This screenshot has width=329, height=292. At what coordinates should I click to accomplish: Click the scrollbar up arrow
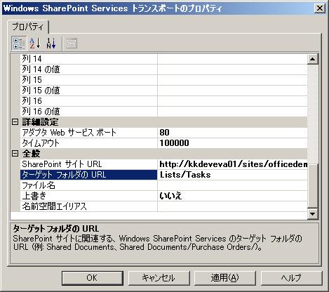point(313,59)
